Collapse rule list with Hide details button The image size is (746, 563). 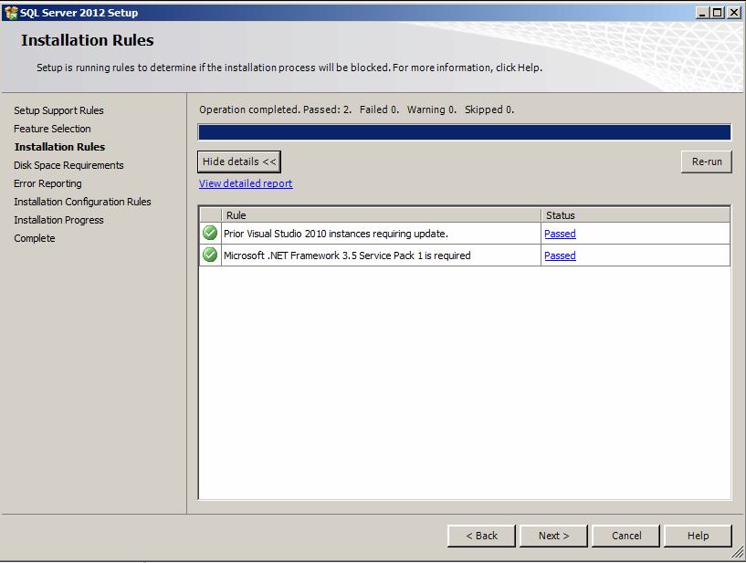[239, 162]
